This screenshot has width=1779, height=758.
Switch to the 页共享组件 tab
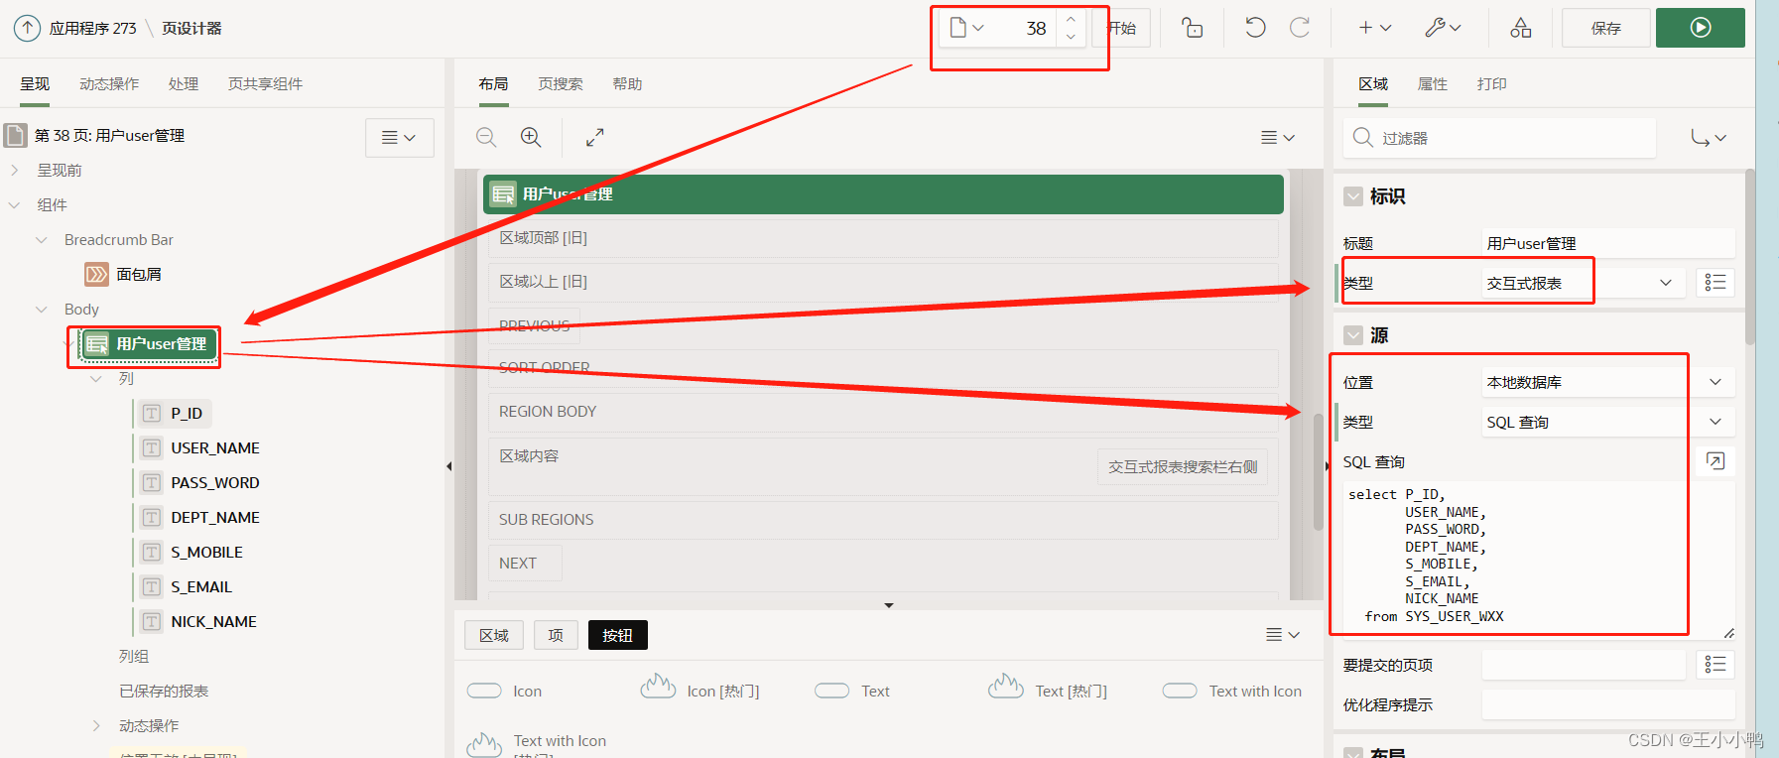[x=265, y=84]
